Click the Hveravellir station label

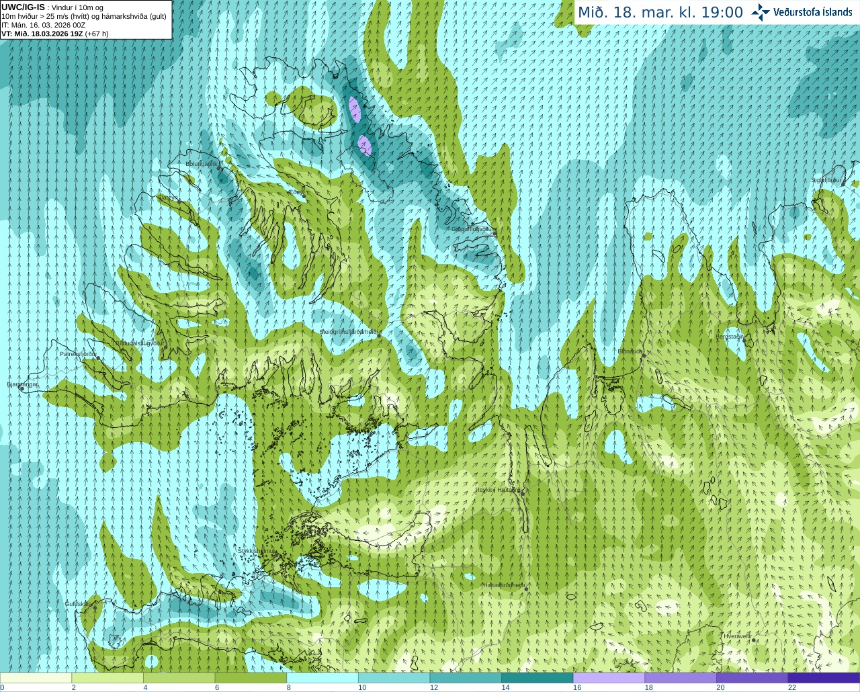tap(737, 636)
